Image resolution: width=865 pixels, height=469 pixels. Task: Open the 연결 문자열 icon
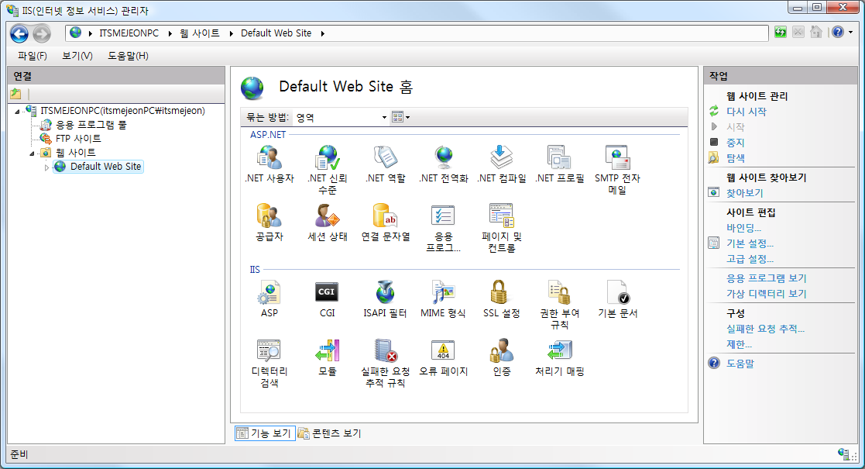click(x=385, y=216)
